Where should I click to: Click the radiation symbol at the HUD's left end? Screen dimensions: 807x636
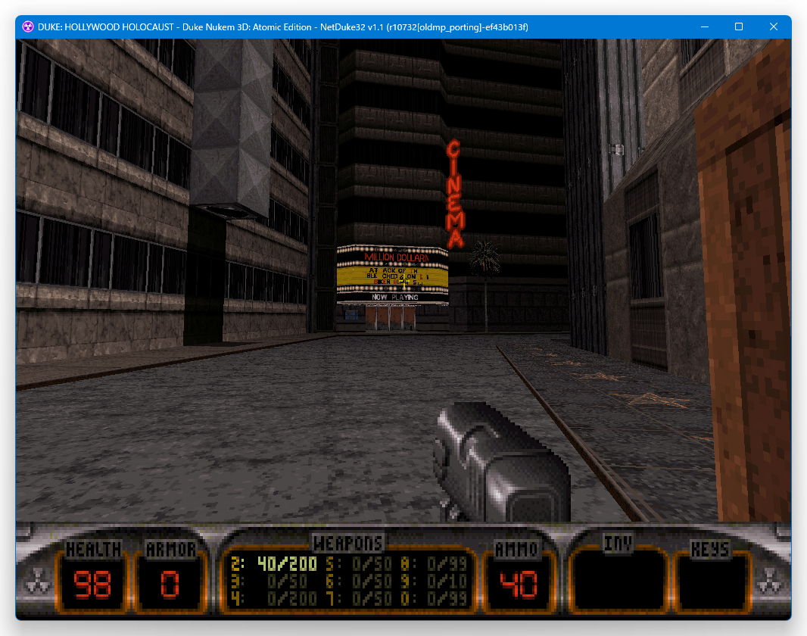point(38,581)
